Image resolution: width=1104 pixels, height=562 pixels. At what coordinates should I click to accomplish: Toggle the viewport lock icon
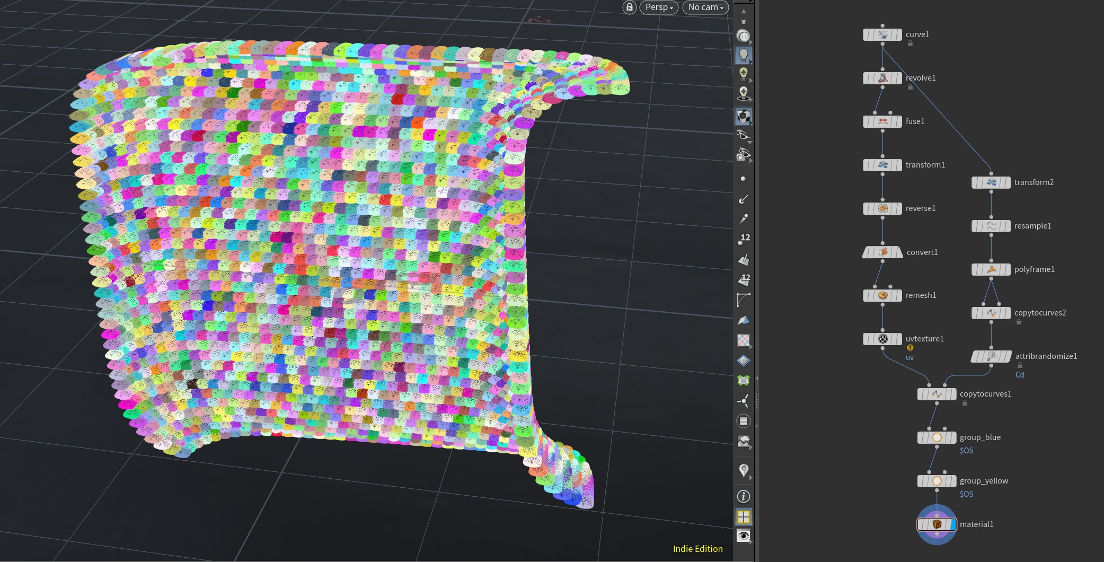coord(629,7)
